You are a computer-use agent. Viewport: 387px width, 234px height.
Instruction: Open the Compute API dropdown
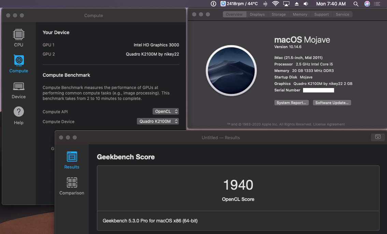click(x=166, y=112)
